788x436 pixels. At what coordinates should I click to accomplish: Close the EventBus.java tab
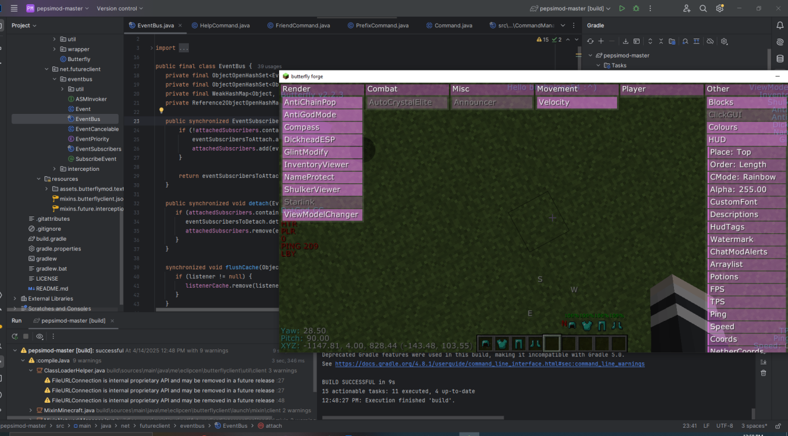tap(181, 26)
